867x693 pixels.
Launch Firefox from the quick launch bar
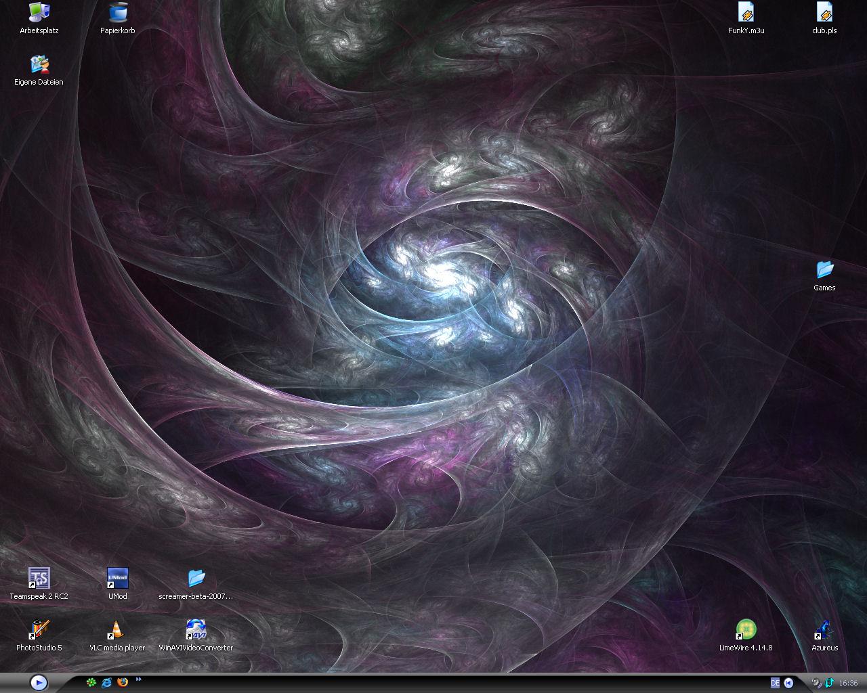(x=123, y=683)
